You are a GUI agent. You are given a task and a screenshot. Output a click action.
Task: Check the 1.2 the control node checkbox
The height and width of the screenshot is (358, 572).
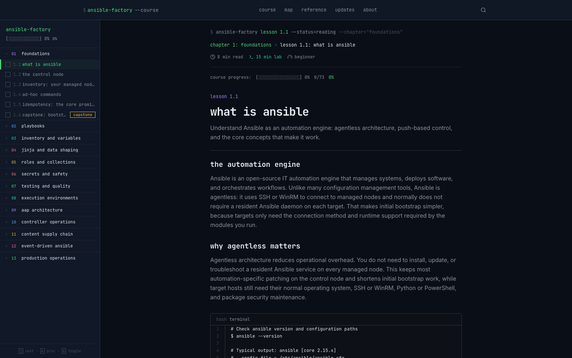click(x=8, y=74)
